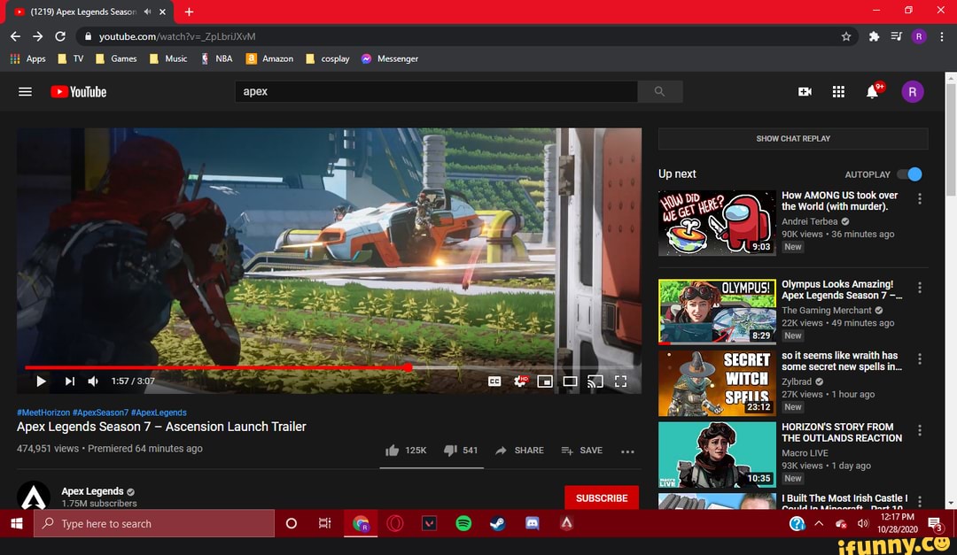This screenshot has width=957, height=555.
Task: Open Steam from the taskbar
Action: point(497,523)
